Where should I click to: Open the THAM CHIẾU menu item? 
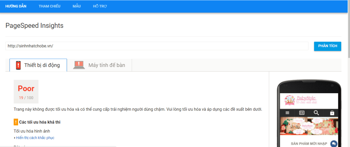tap(50, 6)
